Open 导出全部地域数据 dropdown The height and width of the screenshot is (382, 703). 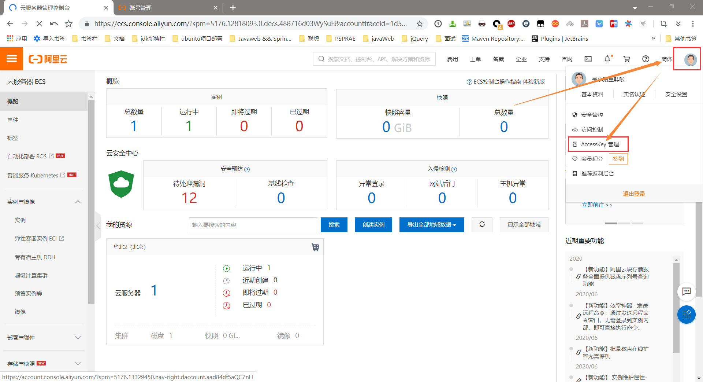pyautogui.click(x=432, y=224)
